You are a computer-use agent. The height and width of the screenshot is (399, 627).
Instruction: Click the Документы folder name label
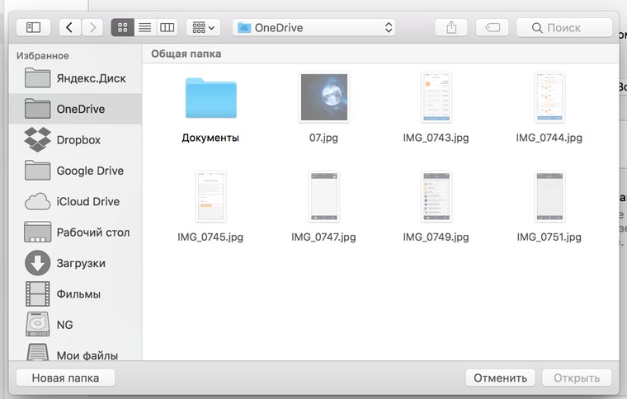(210, 138)
